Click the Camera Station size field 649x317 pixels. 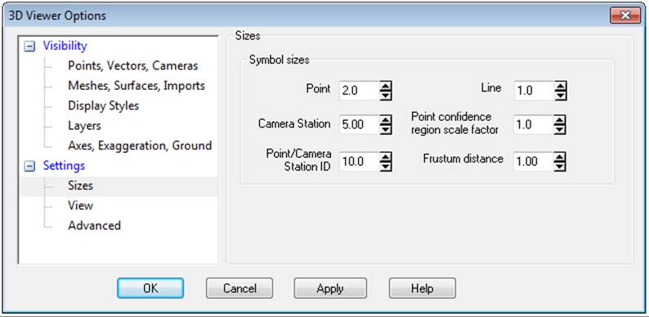click(360, 125)
